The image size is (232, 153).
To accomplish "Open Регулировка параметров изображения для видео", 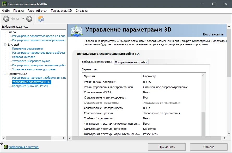I will click(39, 40).
